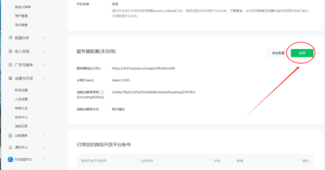Open MJ绘图中文 account arrow
Viewport: 325px width, 170px height.
(44, 159)
